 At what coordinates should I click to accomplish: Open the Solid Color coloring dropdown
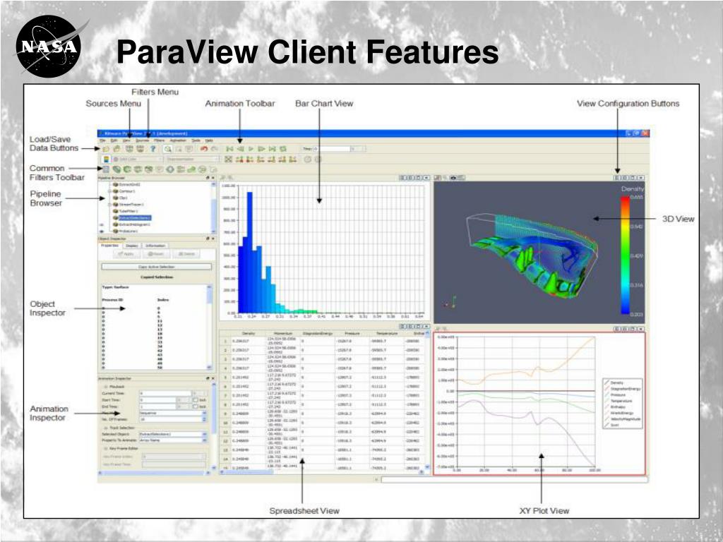point(138,159)
